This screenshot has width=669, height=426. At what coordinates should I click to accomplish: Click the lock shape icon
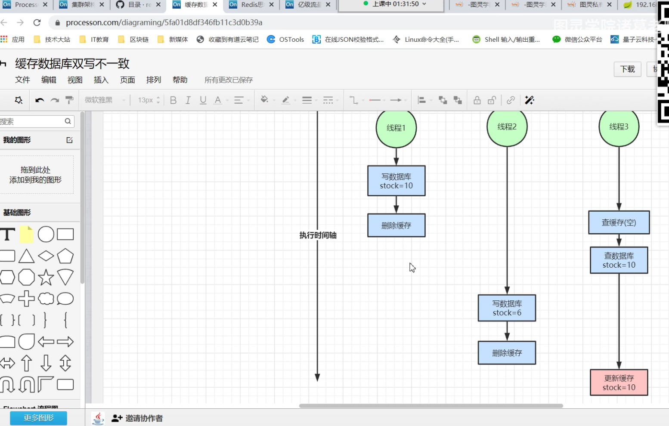coord(477,100)
